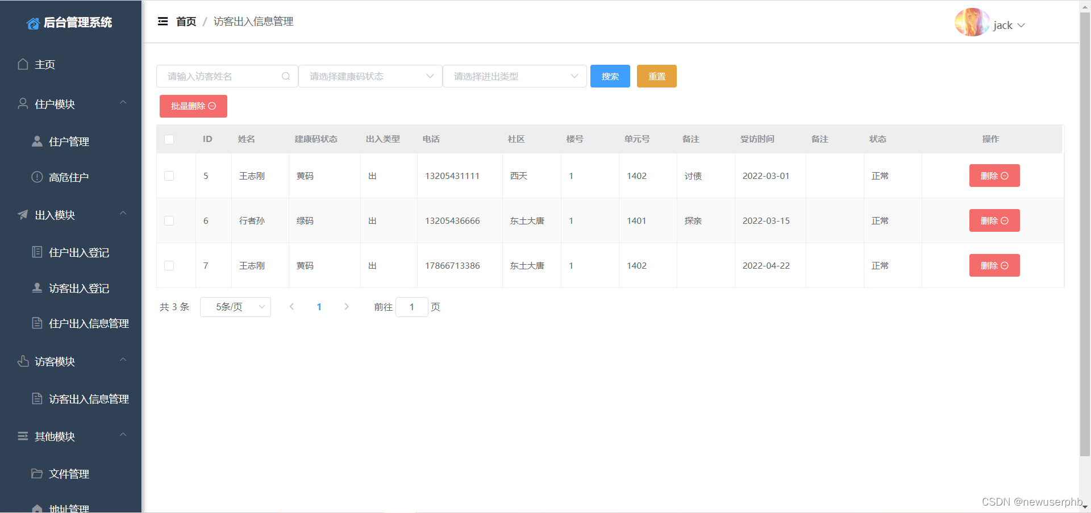Click the 主页 home icon in sidebar
The width and height of the screenshot is (1091, 513).
[23, 64]
